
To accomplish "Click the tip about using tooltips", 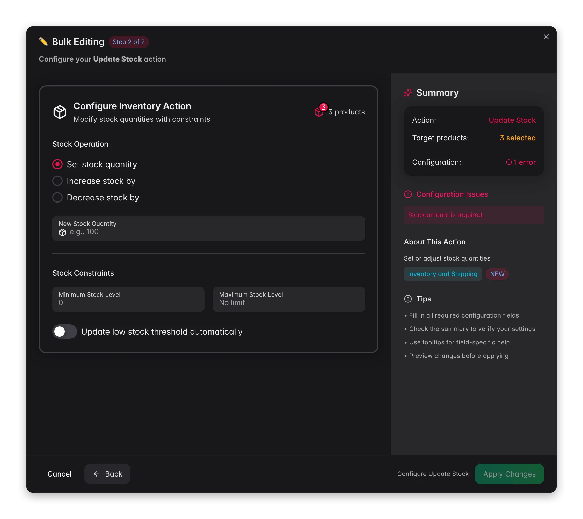I will 457,342.
